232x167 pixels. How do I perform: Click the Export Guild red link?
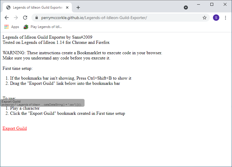(15, 128)
